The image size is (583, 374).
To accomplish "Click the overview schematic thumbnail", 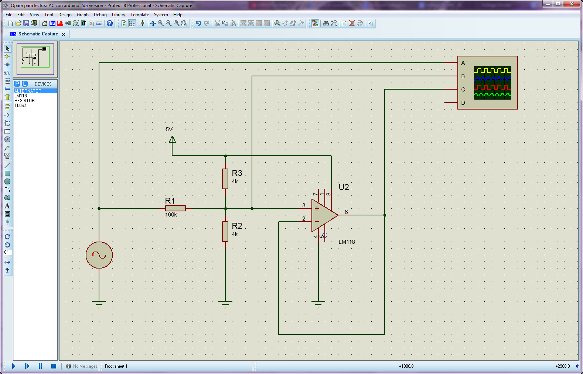I will [x=35, y=59].
